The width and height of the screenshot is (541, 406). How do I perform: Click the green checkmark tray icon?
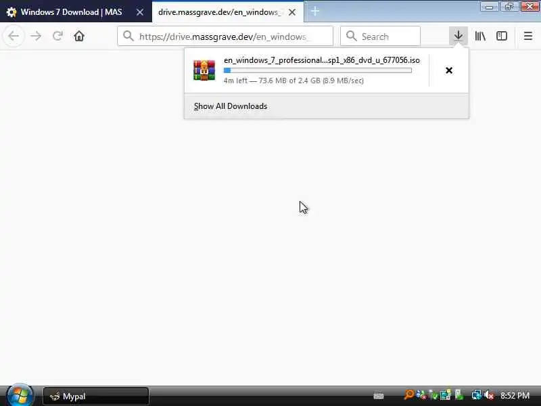pyautogui.click(x=433, y=395)
